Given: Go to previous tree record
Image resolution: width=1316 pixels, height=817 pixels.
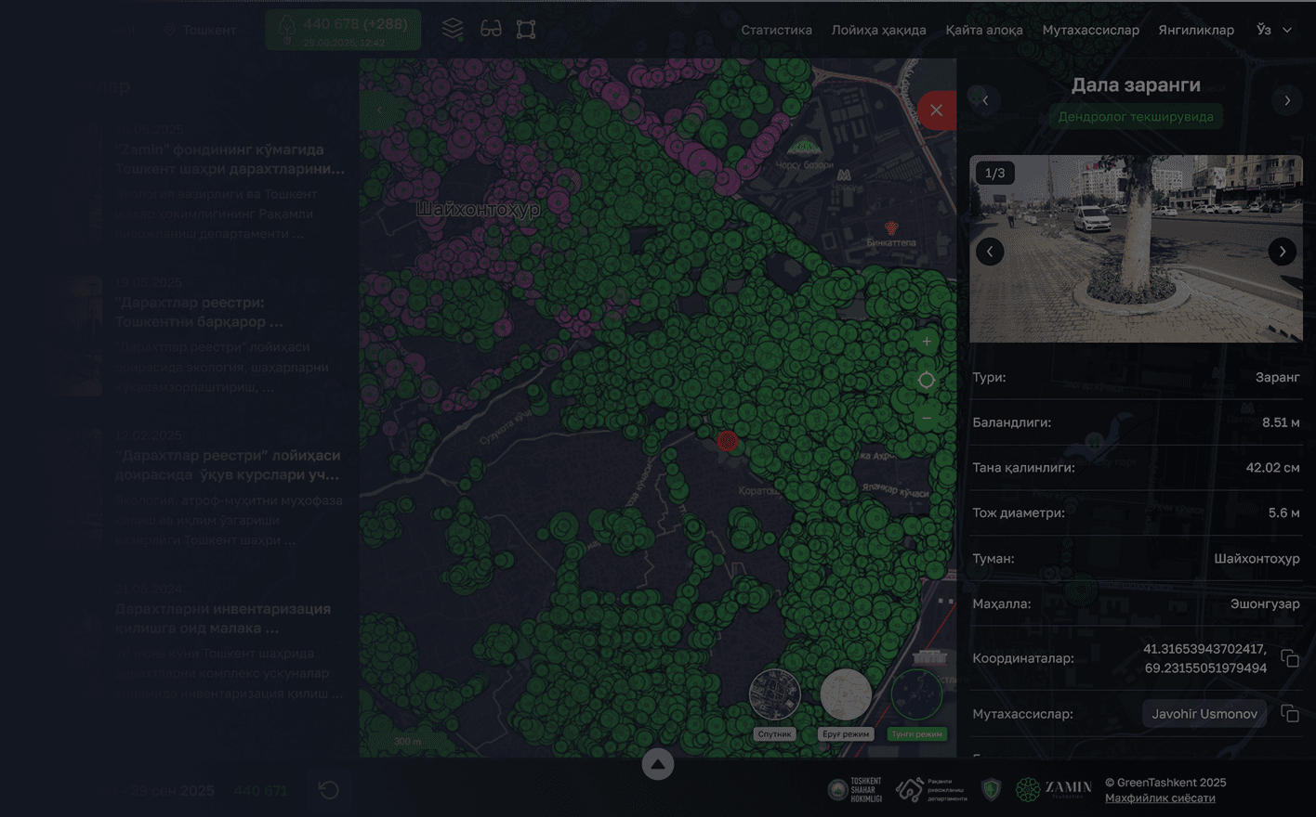Looking at the screenshot, I should 985,100.
